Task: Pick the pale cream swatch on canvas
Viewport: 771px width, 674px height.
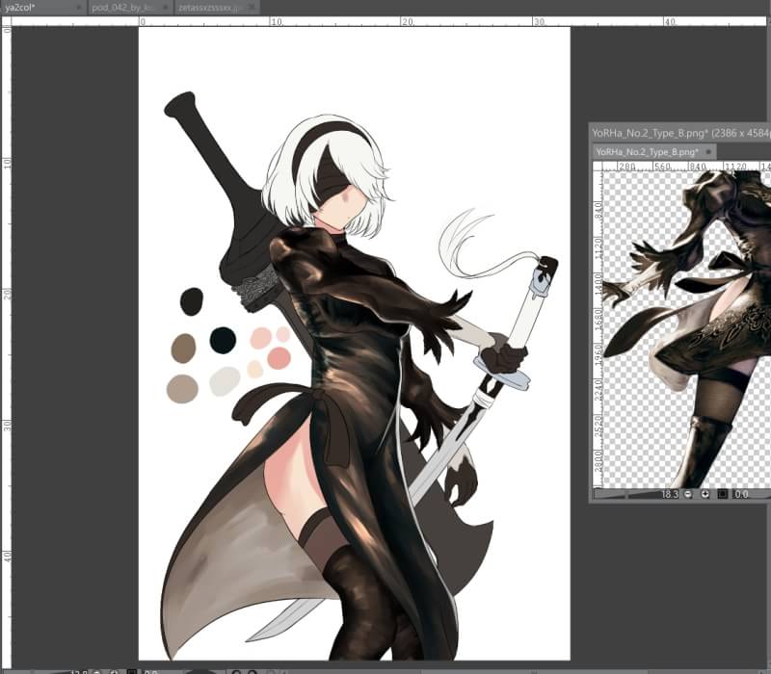Action: [x=254, y=369]
